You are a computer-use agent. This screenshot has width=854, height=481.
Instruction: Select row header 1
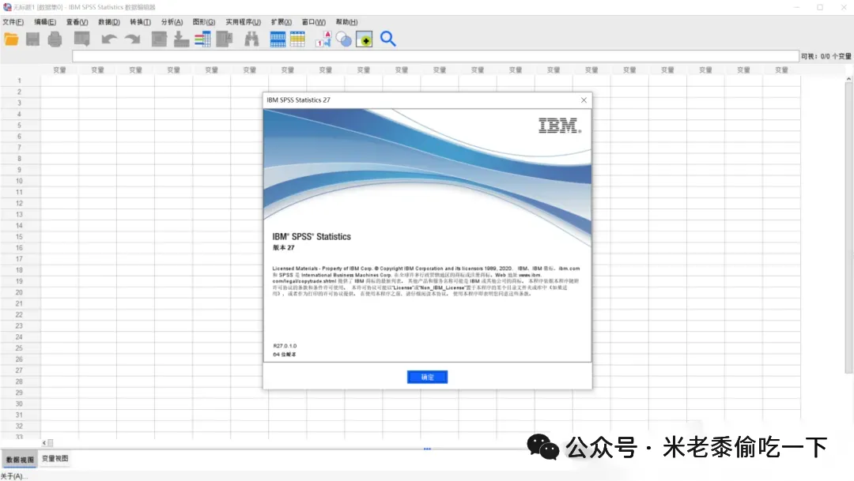[x=20, y=81]
